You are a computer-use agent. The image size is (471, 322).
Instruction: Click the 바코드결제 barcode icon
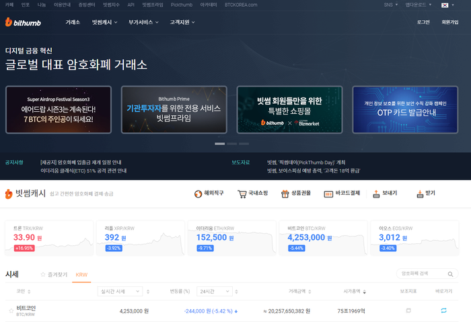click(328, 194)
